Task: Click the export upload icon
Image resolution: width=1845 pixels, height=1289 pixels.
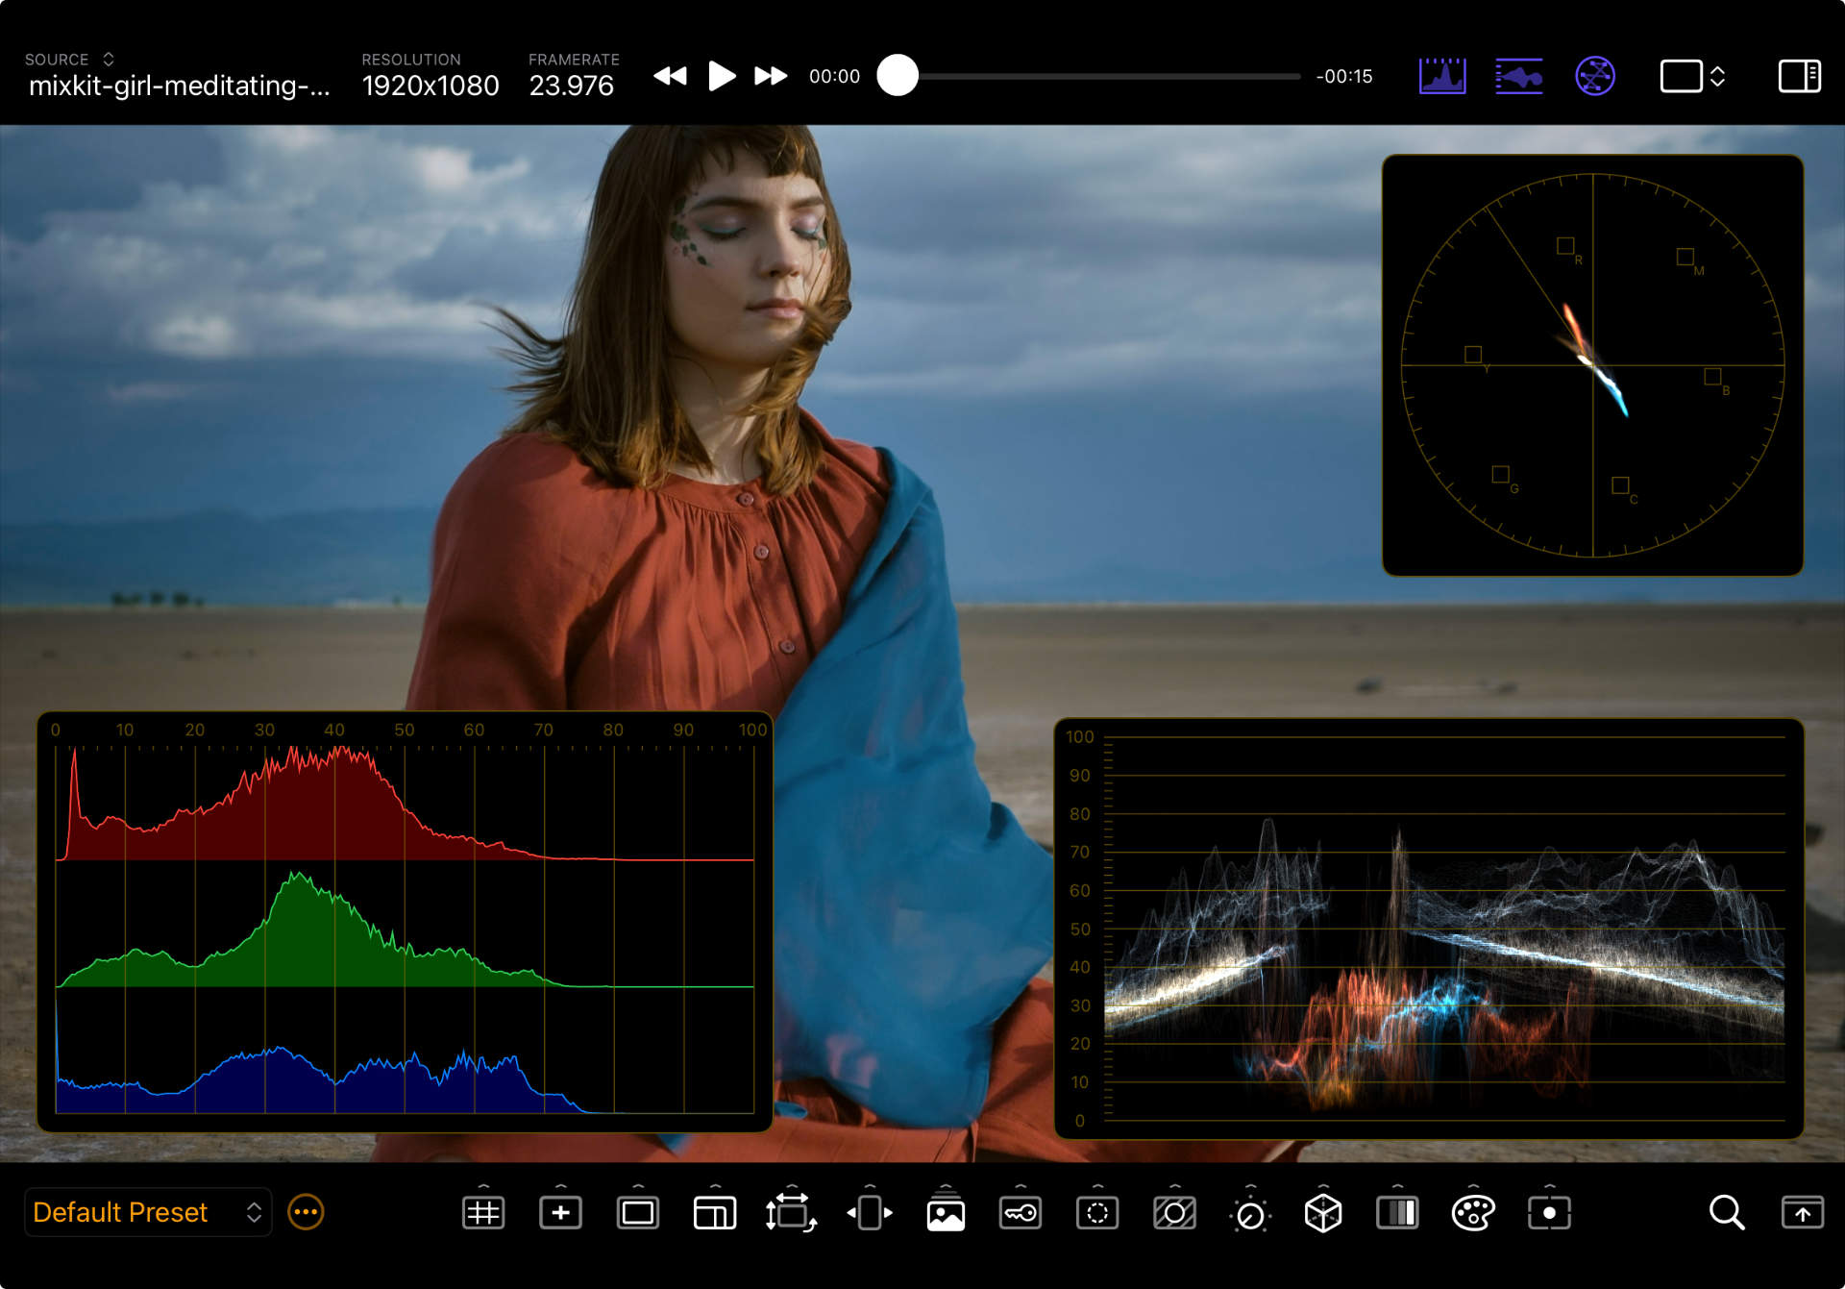Action: 1802,1213
